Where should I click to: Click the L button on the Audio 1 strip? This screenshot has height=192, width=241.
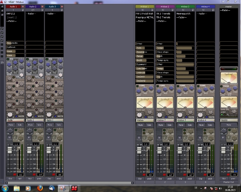pos(14,137)
